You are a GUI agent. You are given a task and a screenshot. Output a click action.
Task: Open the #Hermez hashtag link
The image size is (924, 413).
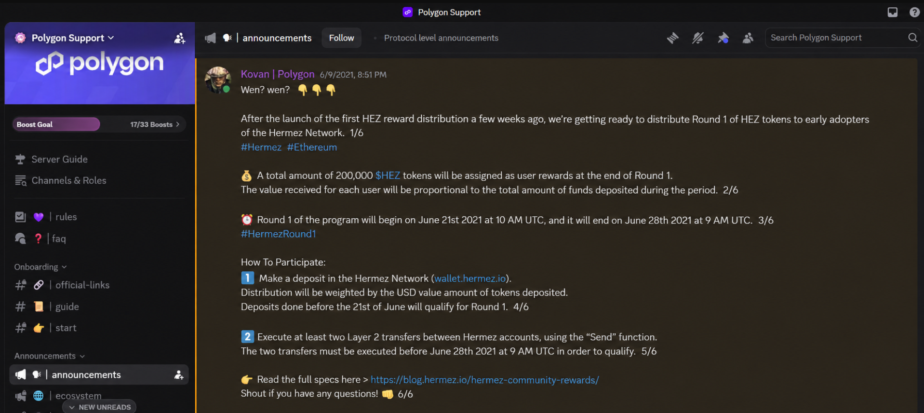(261, 147)
